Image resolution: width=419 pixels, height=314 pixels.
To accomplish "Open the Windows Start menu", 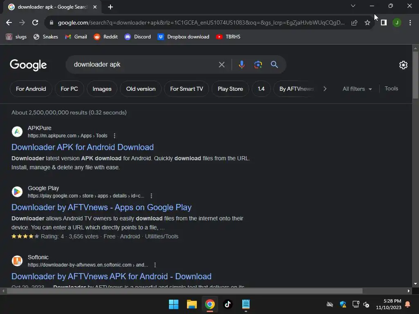I will 173,304.
